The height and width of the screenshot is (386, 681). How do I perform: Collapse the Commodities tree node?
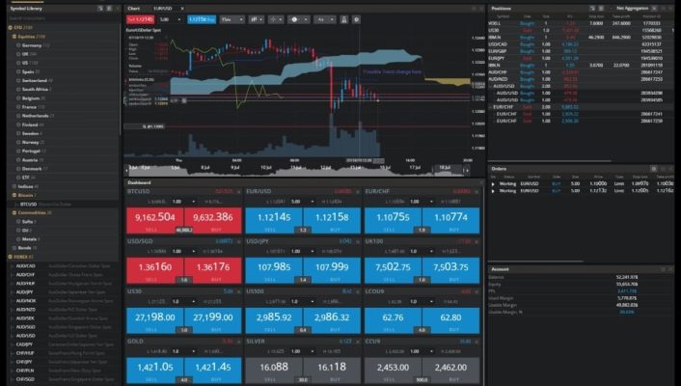click(x=14, y=213)
